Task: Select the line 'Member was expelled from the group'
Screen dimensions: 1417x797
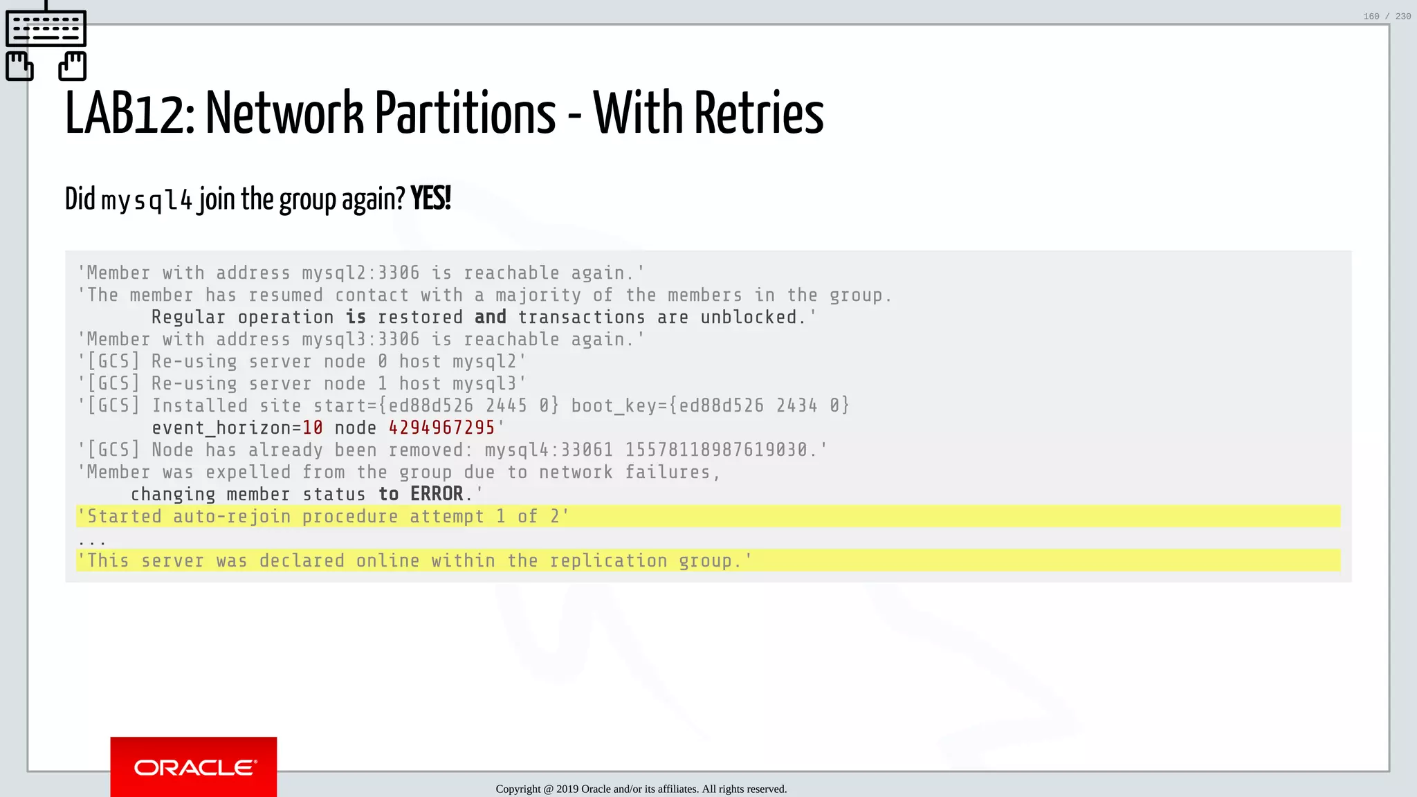Action: (399, 473)
